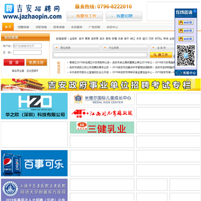Open the 吉安市城投公司公开招聘 news item
201x201 pixels.
[x=89, y=68]
